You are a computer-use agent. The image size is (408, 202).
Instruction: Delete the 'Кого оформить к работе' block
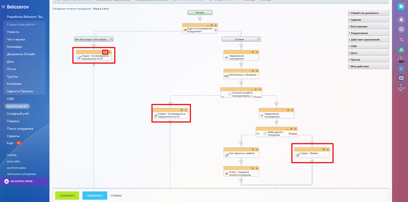(257, 149)
